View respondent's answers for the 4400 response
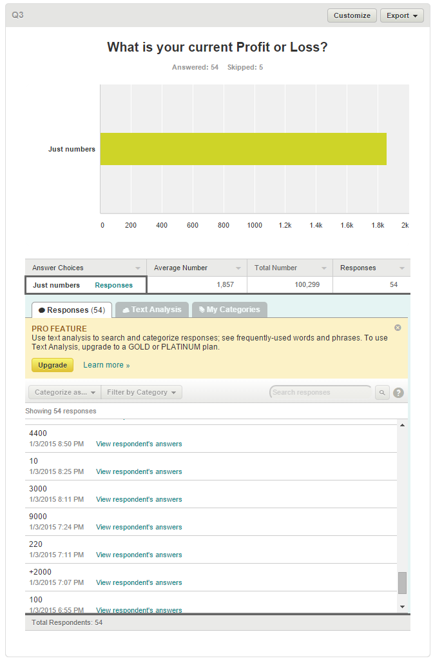 tap(139, 444)
